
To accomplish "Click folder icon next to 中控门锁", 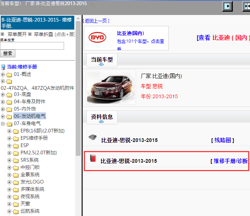I will point(16,168).
